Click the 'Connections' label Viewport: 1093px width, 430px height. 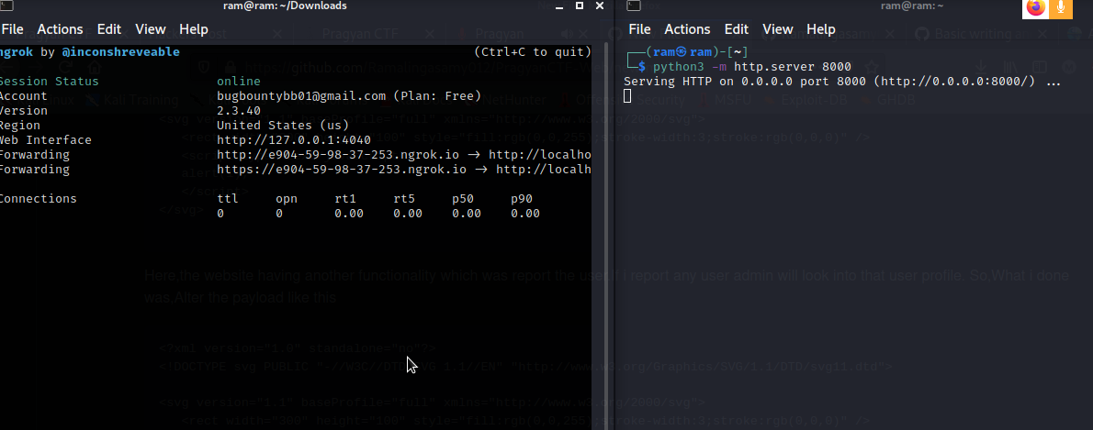coord(38,198)
